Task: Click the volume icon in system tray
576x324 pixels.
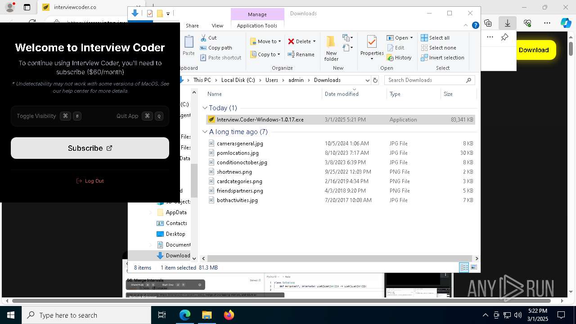Action: click(x=518, y=315)
